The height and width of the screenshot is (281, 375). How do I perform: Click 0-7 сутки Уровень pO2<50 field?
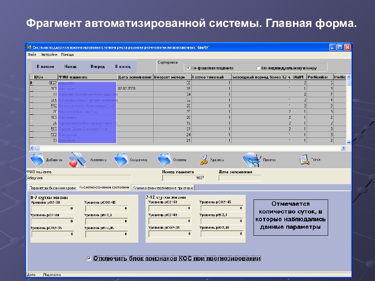point(52,208)
